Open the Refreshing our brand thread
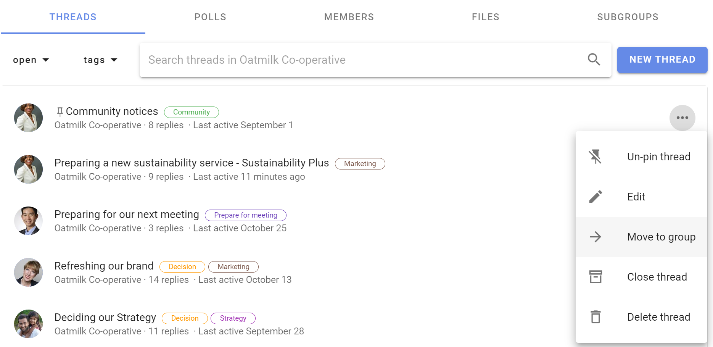This screenshot has height=347, width=713. point(104,266)
